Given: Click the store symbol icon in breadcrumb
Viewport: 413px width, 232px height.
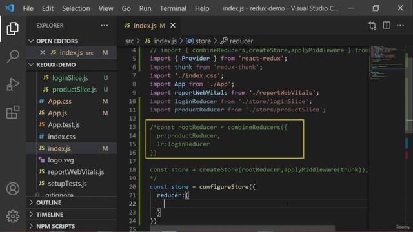Looking at the screenshot, I should [x=190, y=41].
